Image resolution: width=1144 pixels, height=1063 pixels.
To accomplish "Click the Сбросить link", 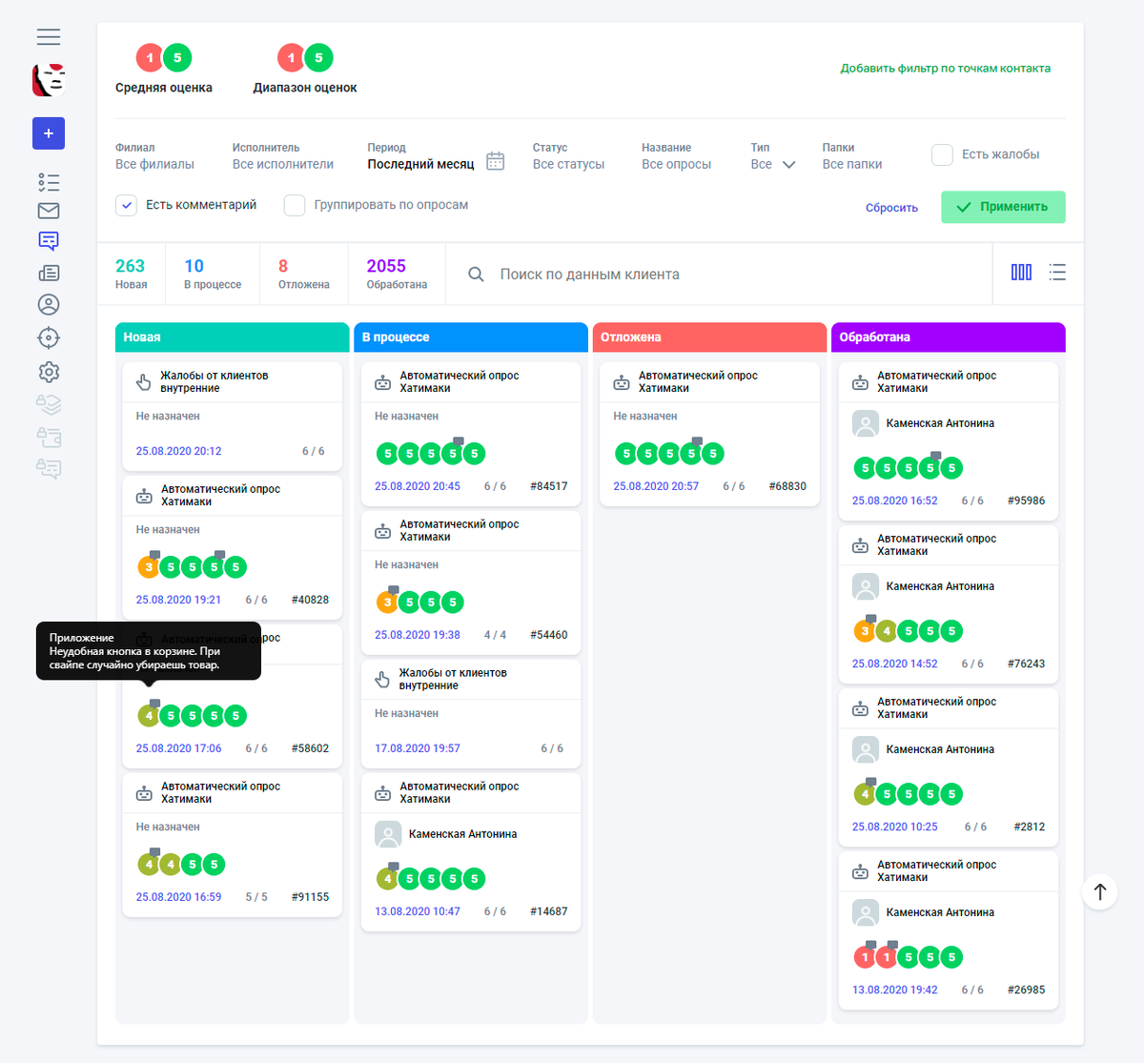I will 891,208.
